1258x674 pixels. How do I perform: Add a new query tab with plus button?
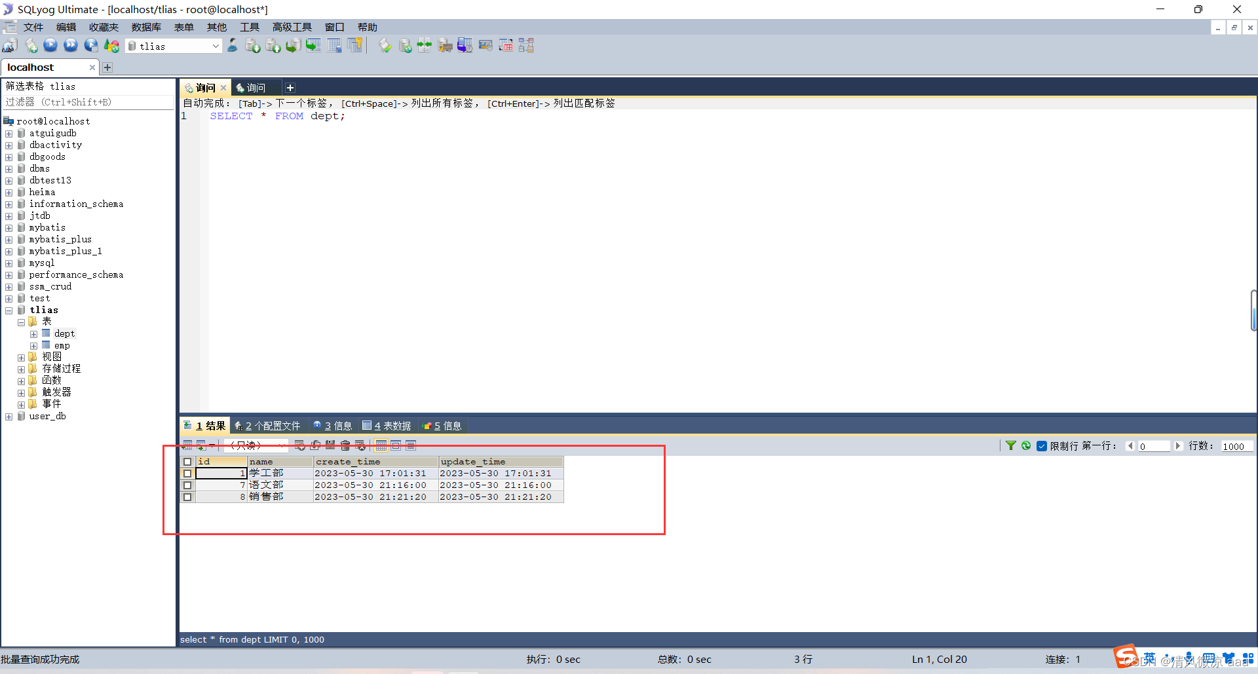[x=290, y=88]
